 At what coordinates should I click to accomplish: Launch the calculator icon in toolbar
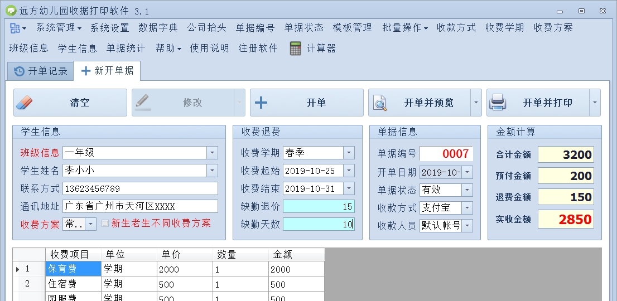pyautogui.click(x=296, y=48)
